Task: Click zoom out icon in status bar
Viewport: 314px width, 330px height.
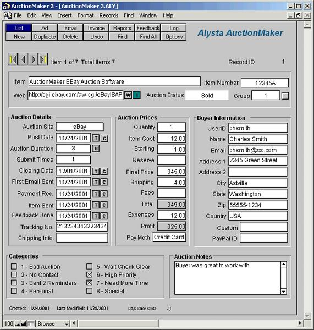Action: click(x=18, y=323)
